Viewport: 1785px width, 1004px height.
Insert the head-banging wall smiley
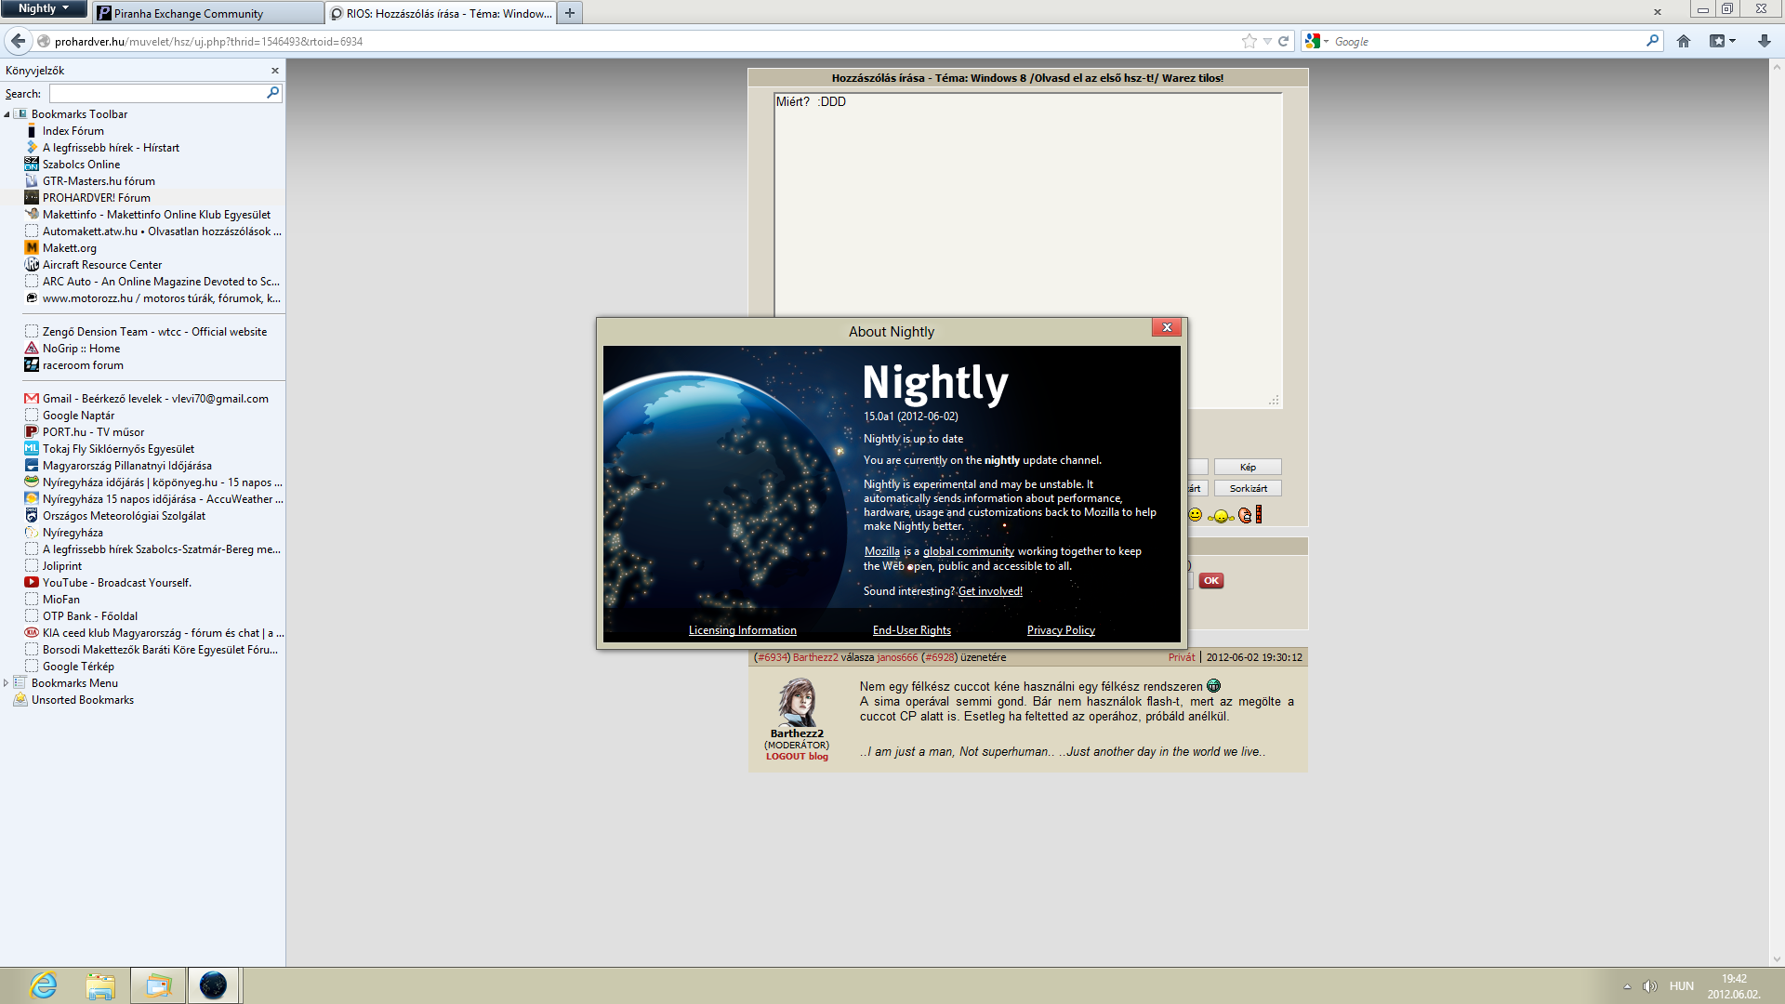1249,515
